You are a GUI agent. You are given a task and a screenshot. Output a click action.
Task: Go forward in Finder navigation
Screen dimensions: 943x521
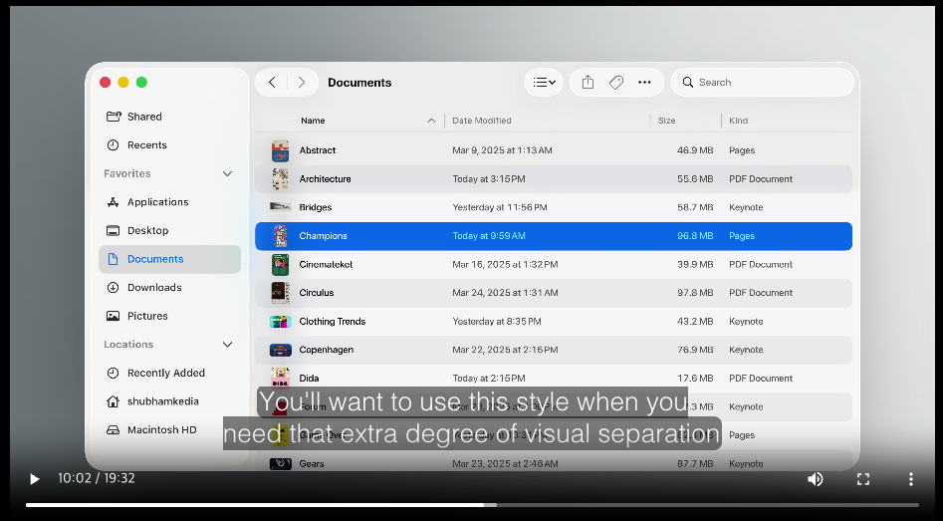pos(302,83)
